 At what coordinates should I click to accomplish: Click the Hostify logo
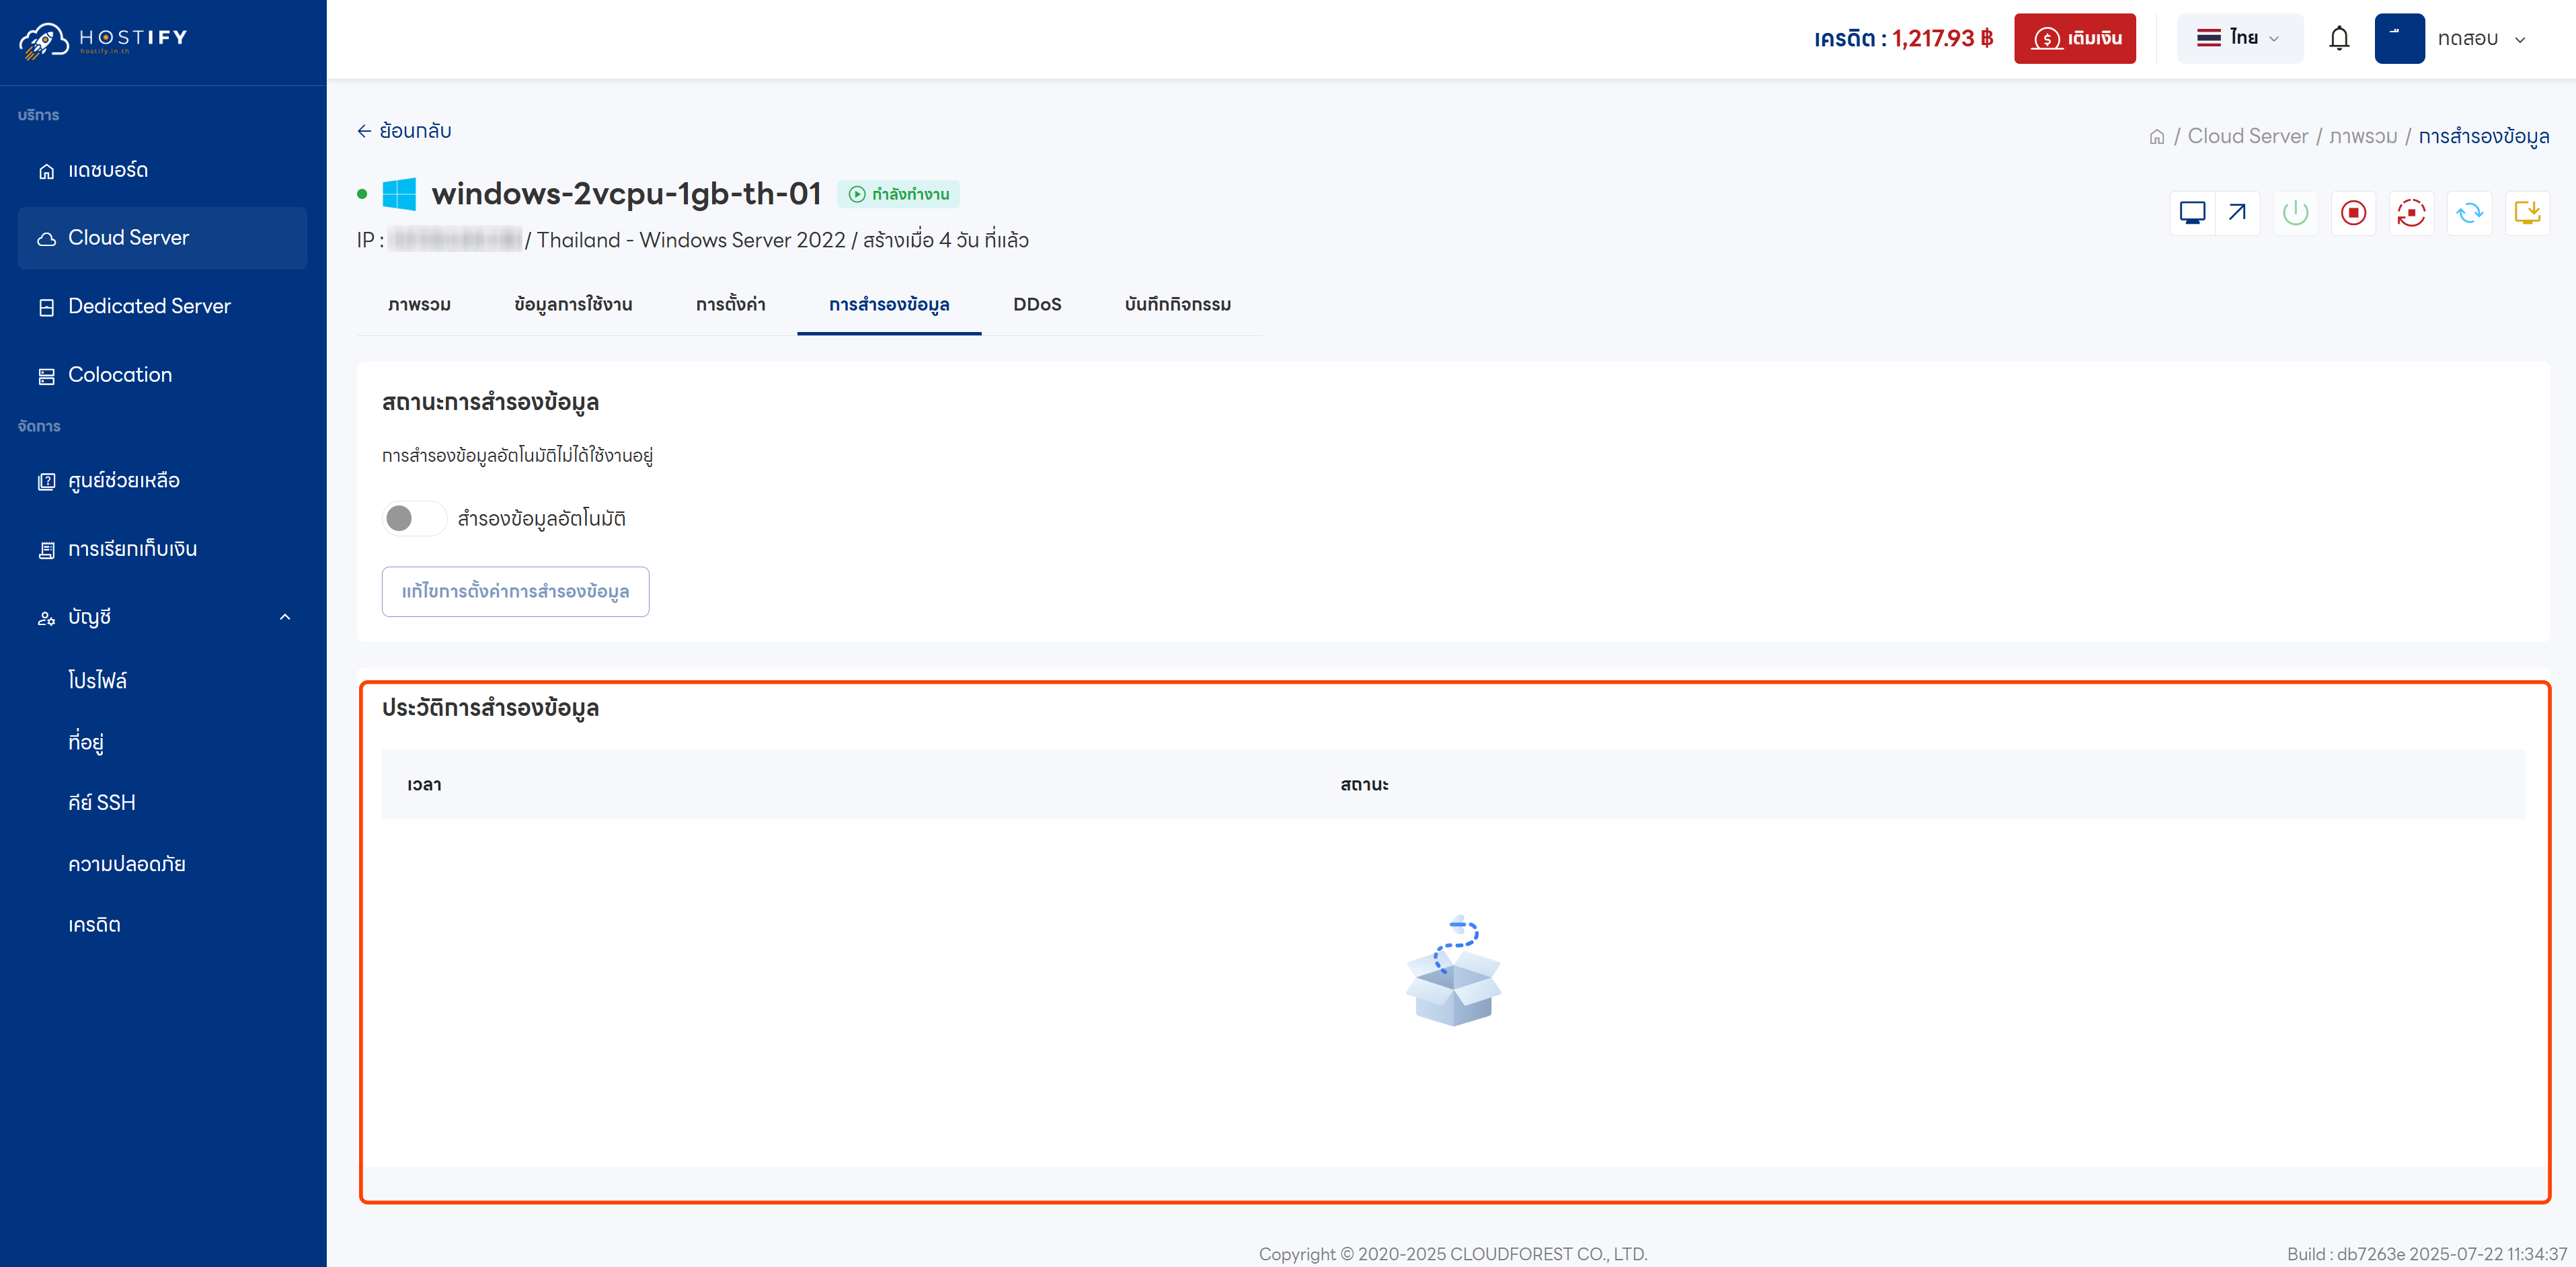tap(103, 40)
